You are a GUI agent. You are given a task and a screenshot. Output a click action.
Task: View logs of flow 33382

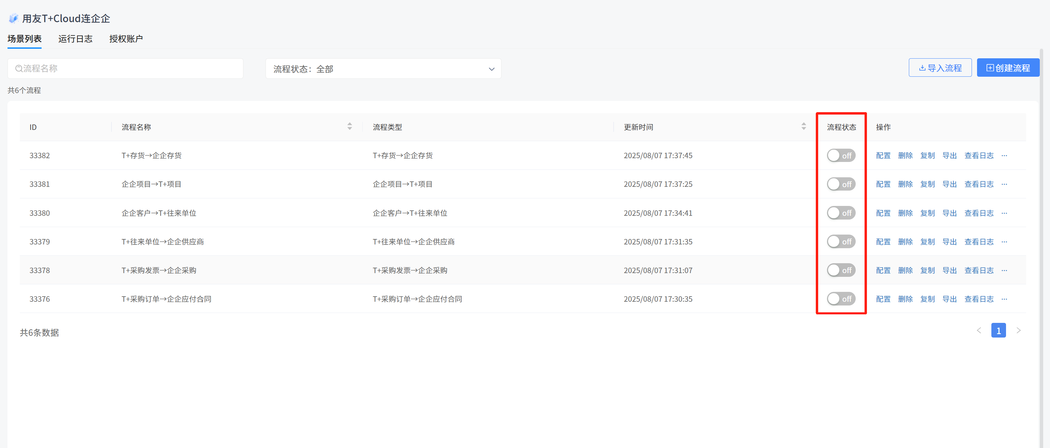979,156
